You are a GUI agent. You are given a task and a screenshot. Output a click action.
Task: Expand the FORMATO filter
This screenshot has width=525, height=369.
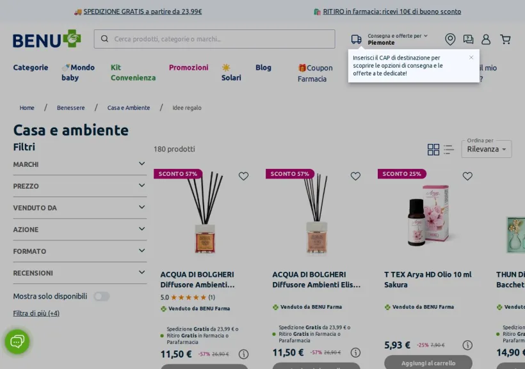[x=79, y=251]
